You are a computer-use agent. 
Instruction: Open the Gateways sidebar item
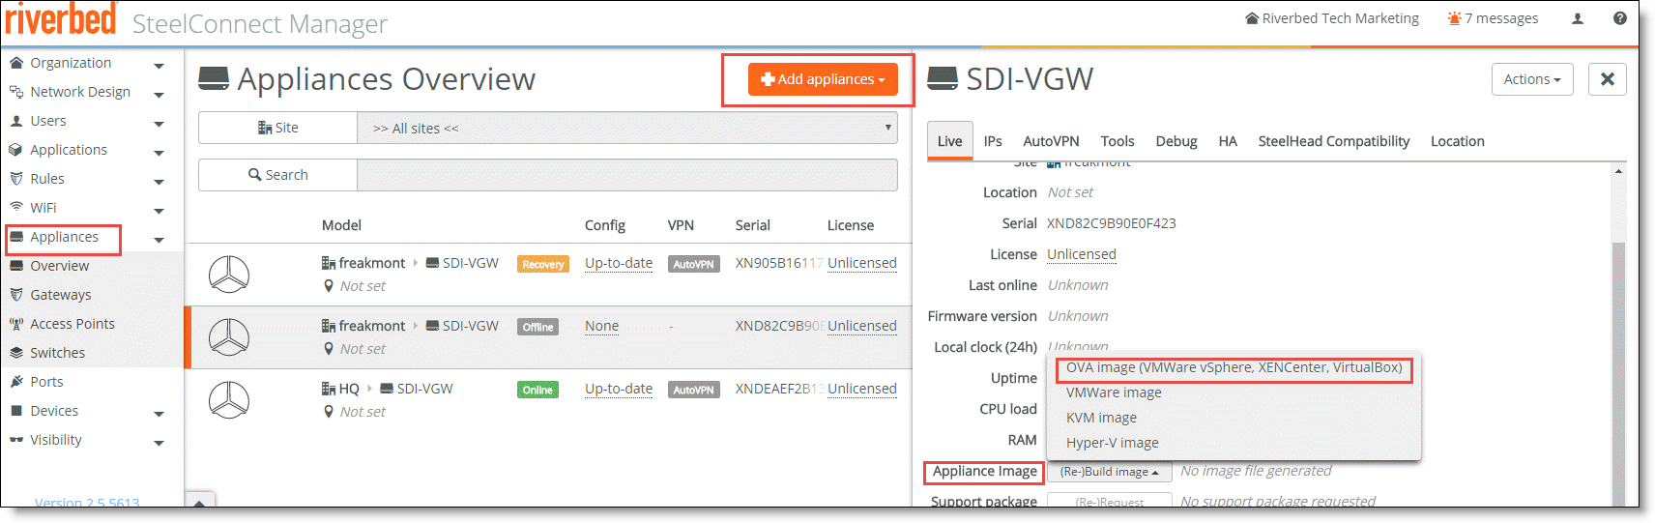point(60,295)
